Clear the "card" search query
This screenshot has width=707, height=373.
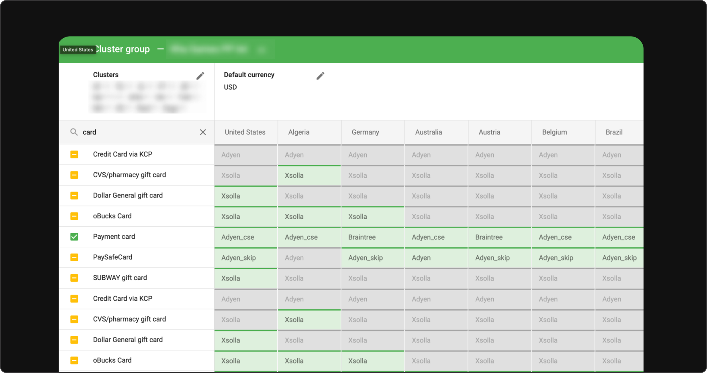coord(203,132)
